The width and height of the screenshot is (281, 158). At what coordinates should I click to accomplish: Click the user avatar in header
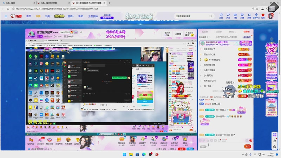270,16
